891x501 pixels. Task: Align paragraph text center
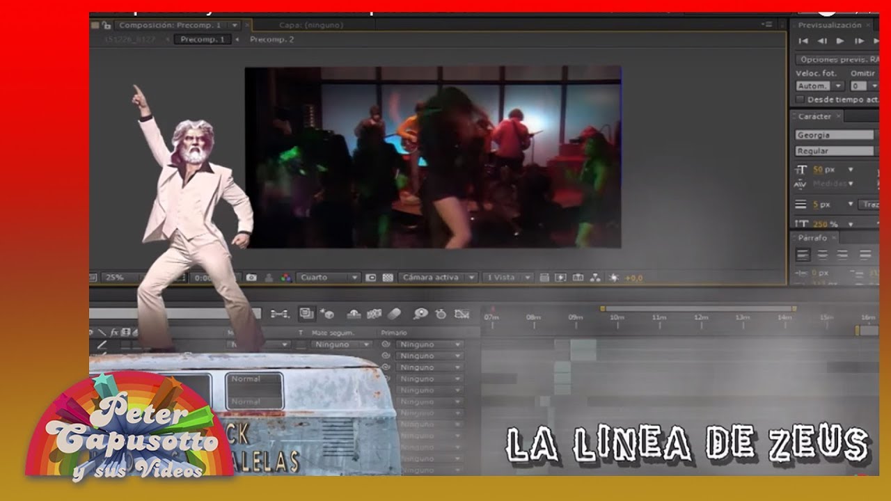click(822, 255)
